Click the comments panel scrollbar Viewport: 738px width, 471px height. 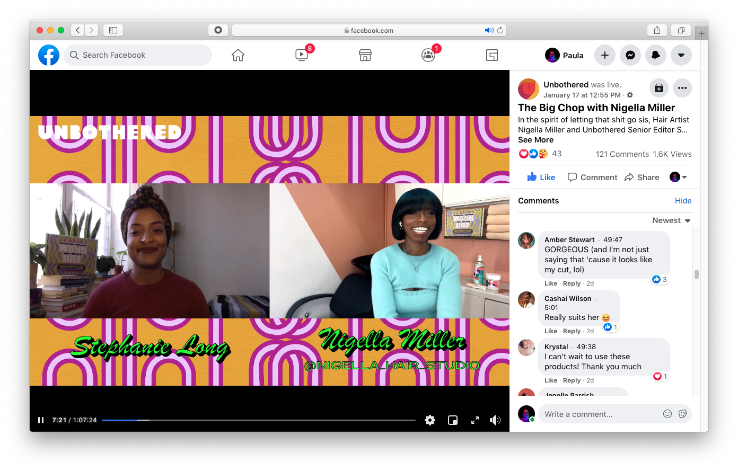(696, 274)
